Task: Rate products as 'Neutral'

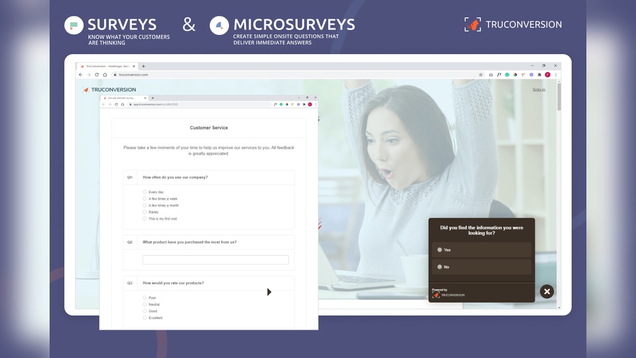Action: (x=144, y=305)
